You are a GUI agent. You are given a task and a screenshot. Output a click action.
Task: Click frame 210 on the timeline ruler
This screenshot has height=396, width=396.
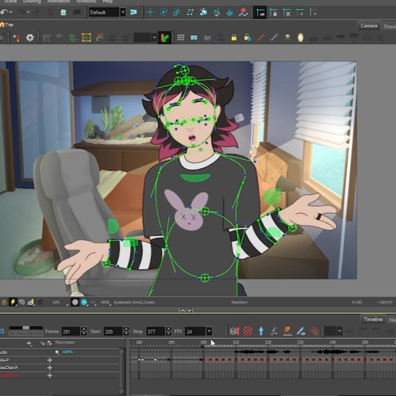pos(236,343)
